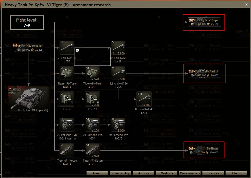The height and width of the screenshot is (178, 251).
Task: Select Tiger-(P)-Keten Ausf. A tracks
Action: 67,150
